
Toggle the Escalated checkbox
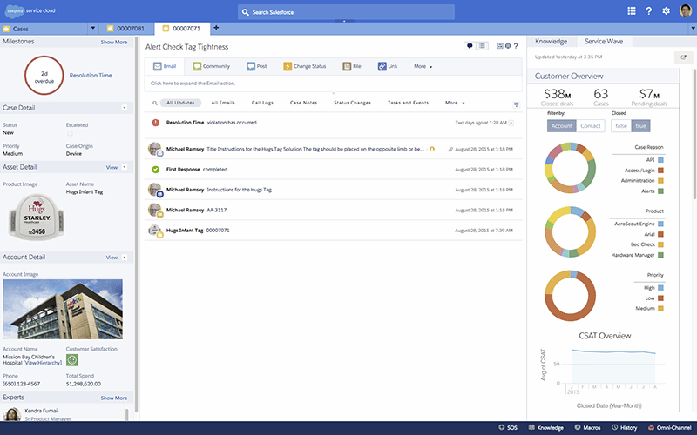coord(70,133)
